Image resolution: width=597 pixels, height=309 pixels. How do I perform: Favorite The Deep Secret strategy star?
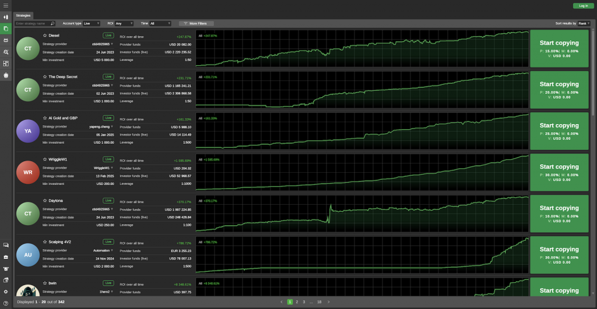click(45, 77)
